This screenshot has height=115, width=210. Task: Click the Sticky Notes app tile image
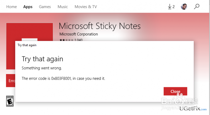29,32
